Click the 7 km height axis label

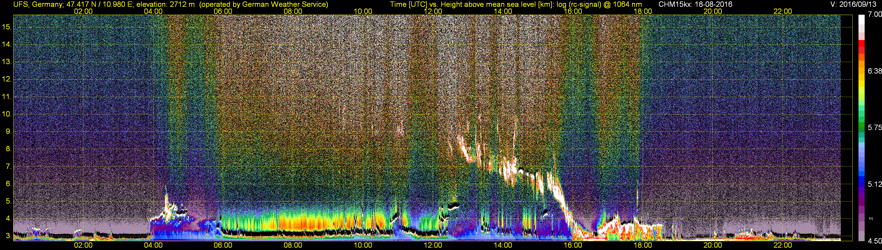point(9,166)
